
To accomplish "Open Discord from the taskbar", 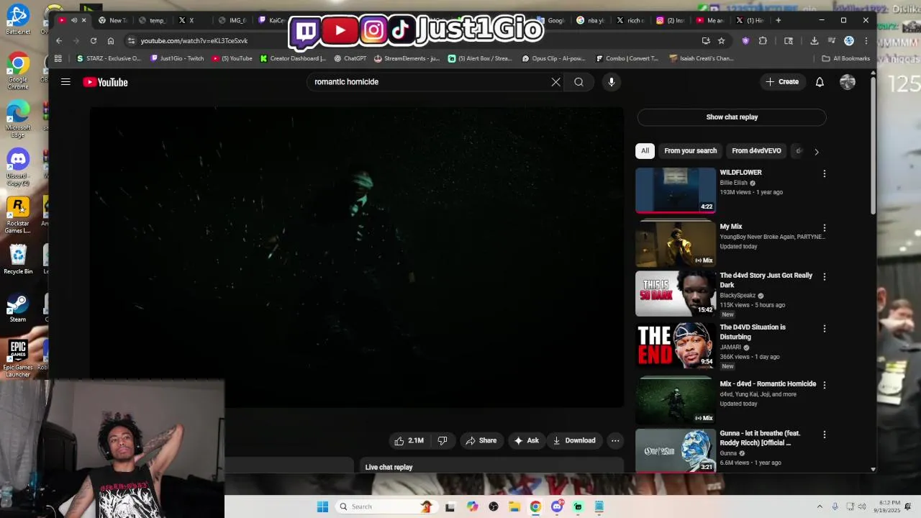I will tap(556, 506).
